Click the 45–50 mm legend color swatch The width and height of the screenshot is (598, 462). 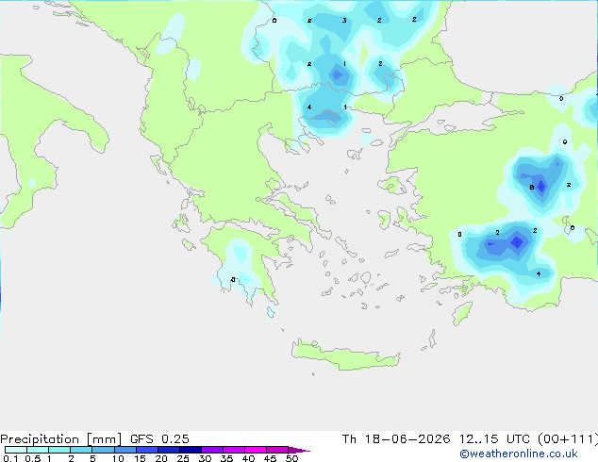tap(277, 450)
